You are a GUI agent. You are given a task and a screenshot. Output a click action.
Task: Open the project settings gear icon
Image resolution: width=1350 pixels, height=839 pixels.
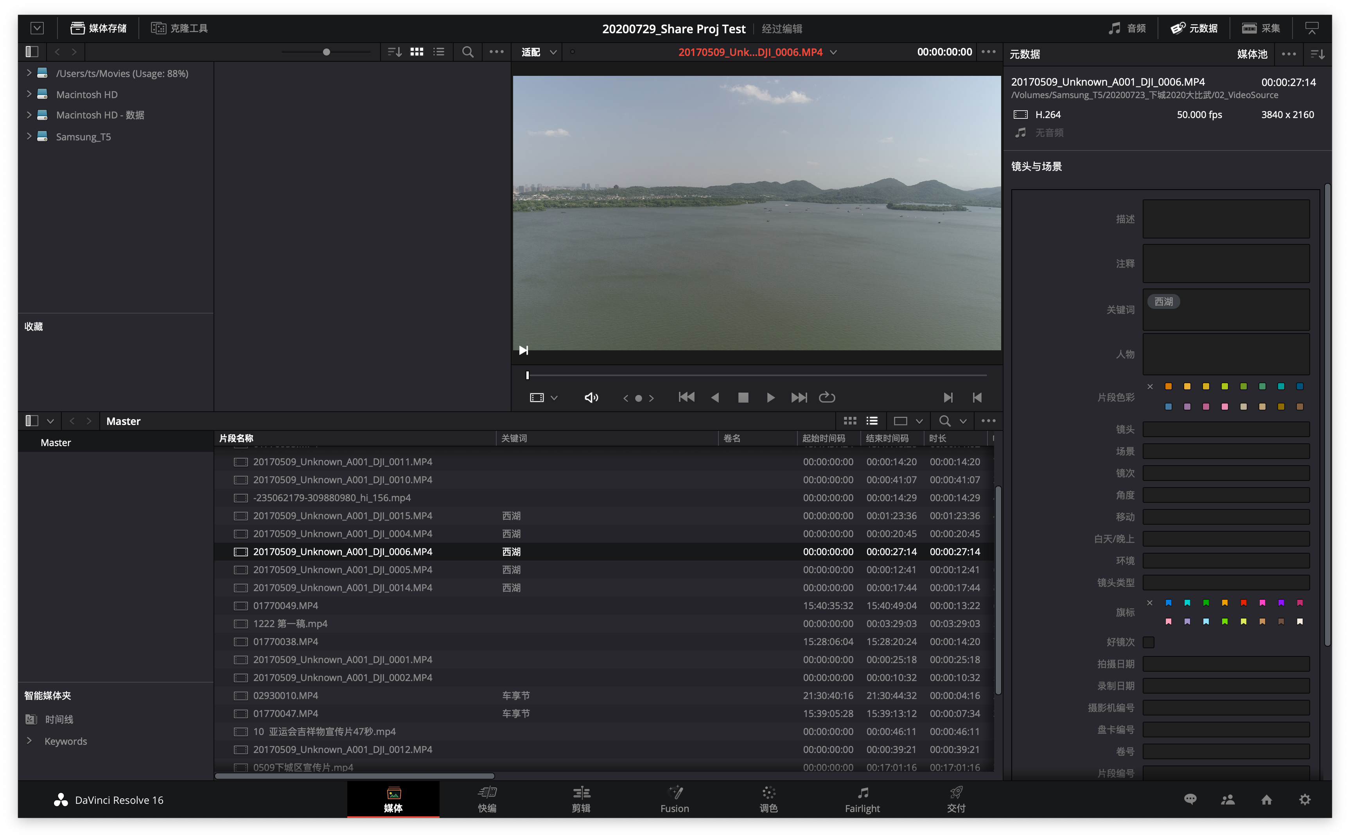click(1305, 800)
